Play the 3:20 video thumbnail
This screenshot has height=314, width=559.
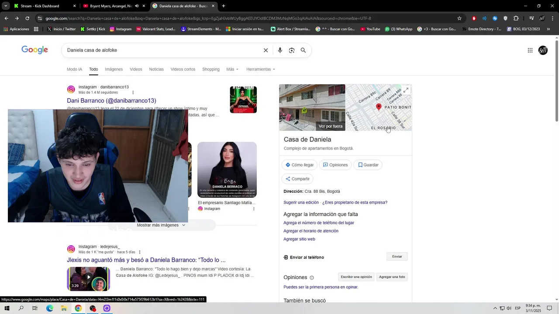(x=88, y=279)
